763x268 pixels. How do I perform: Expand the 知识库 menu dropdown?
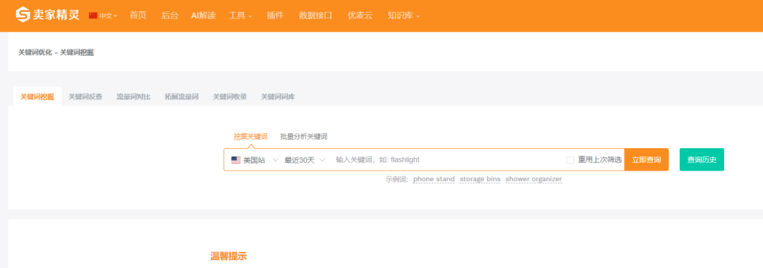tap(403, 16)
